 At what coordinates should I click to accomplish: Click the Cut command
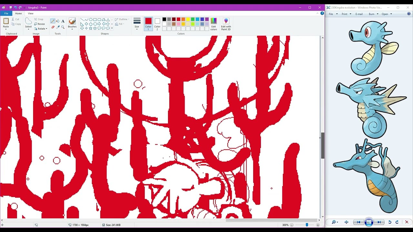click(15, 19)
